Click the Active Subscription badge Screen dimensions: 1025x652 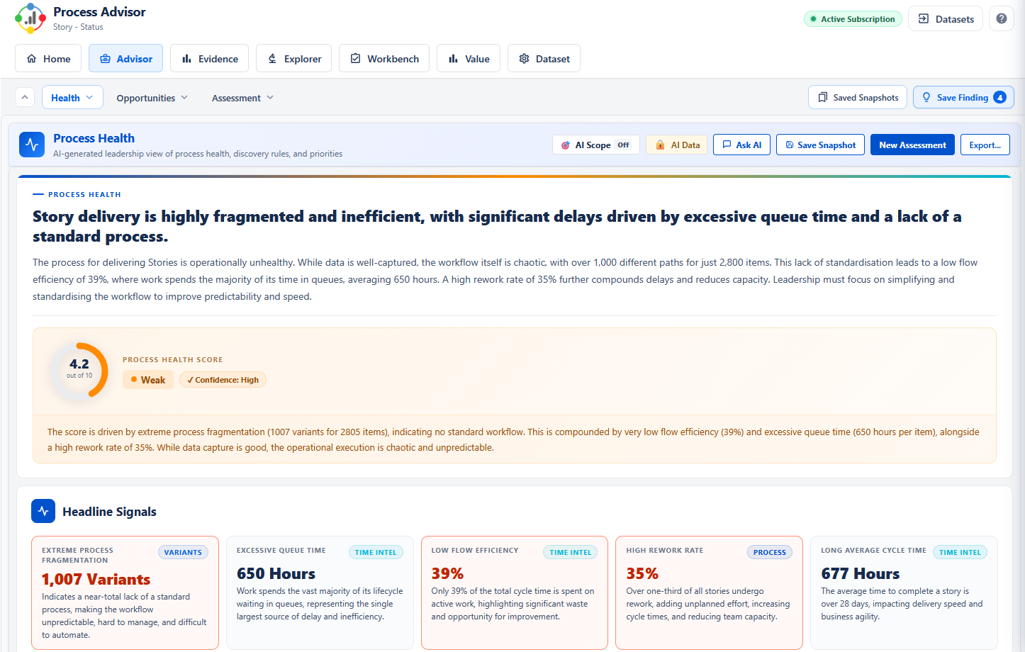point(853,19)
